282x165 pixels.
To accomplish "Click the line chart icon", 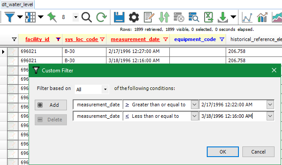I will pos(247,17).
